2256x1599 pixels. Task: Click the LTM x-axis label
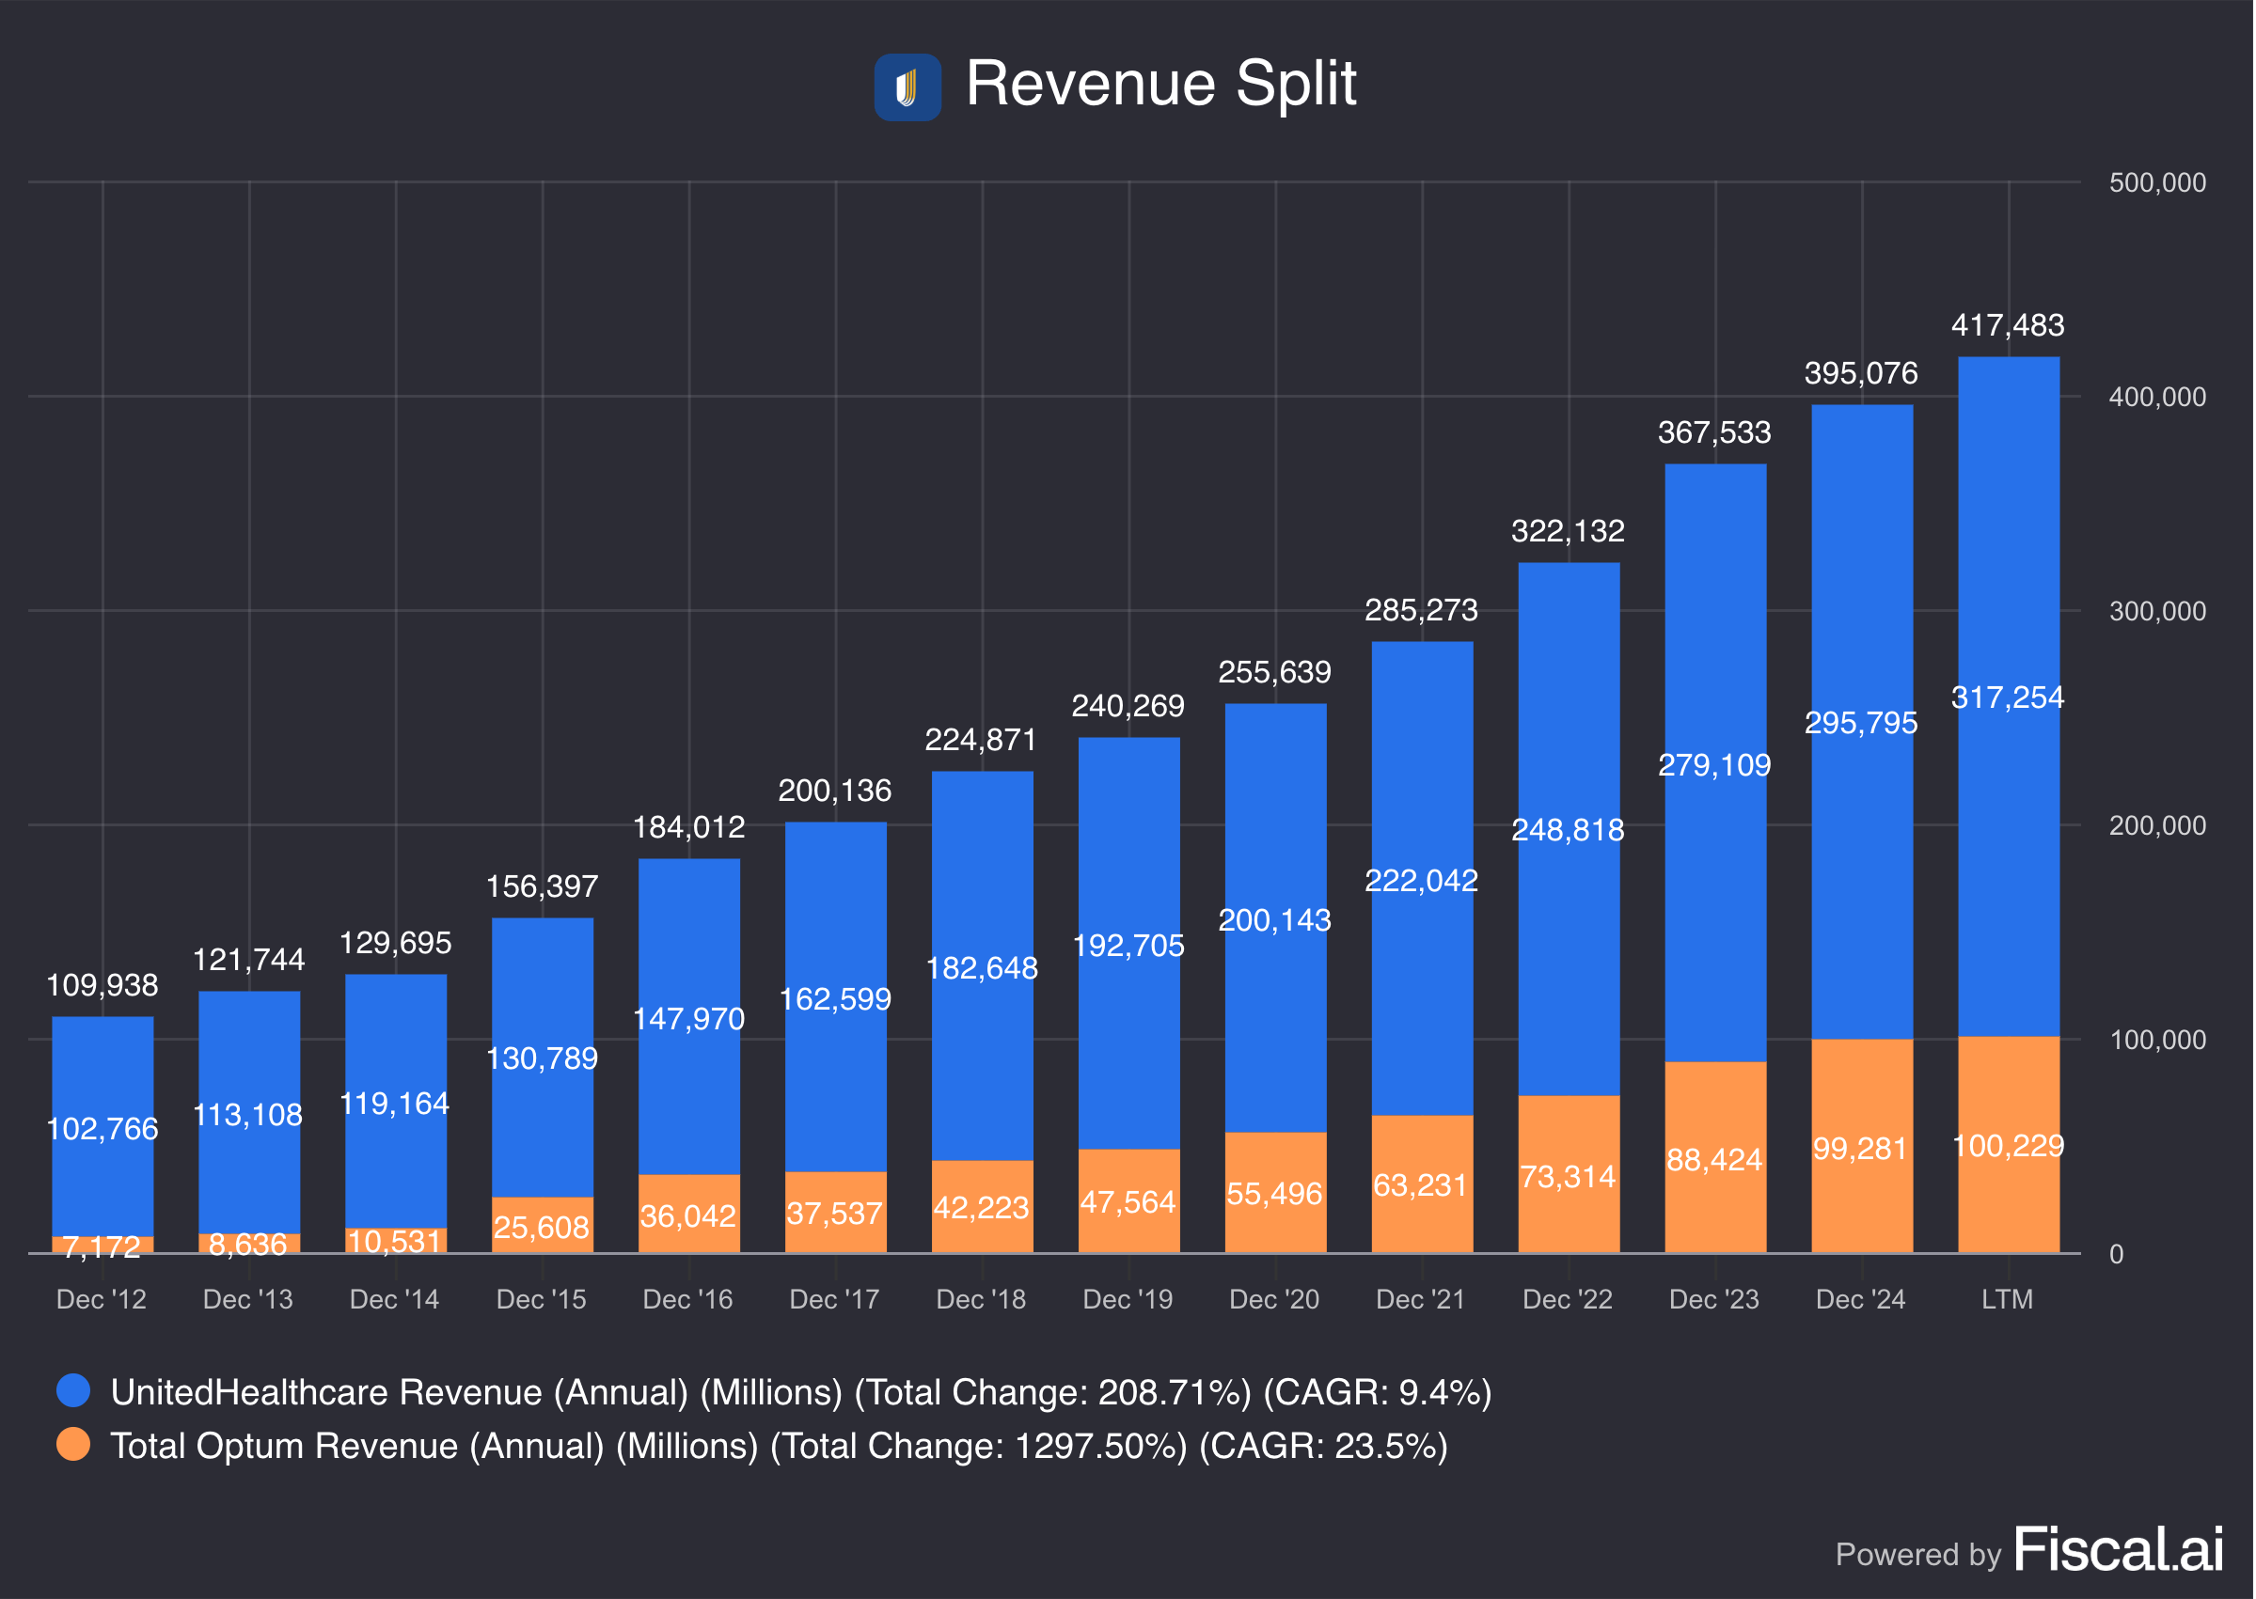click(2007, 1299)
